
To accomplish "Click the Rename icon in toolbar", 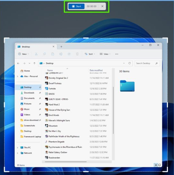I will pyautogui.click(x=61, y=54).
